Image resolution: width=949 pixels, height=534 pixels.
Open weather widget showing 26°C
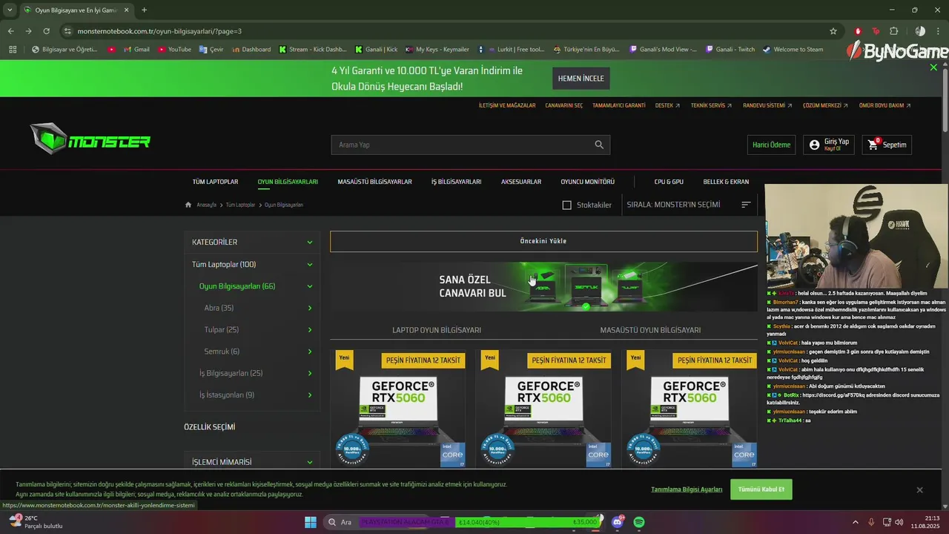tap(36, 522)
